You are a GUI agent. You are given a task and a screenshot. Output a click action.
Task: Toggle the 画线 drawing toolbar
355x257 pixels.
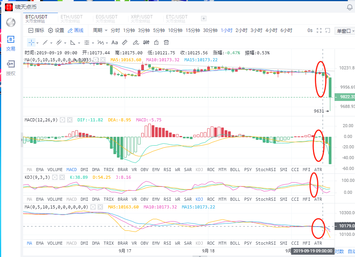(76, 30)
